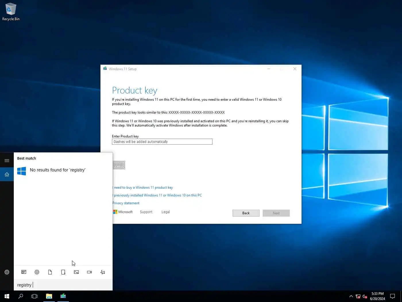The image size is (402, 302).
Task: Click the on-screen keyboard icon in Setup
Action: [x=119, y=165]
